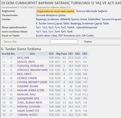Viewport: 121px width, 118px height.
Task: Click EB3 value 122,5
Action: point(85,66)
